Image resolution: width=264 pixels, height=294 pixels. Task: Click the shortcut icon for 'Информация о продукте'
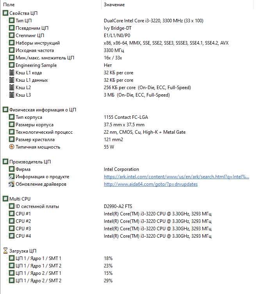click(x=12, y=177)
